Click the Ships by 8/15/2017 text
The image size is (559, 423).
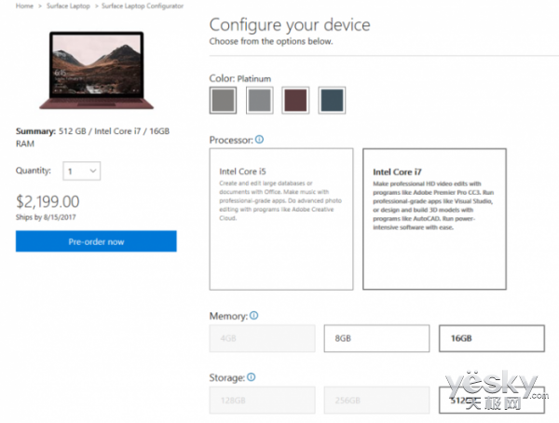[x=46, y=217]
